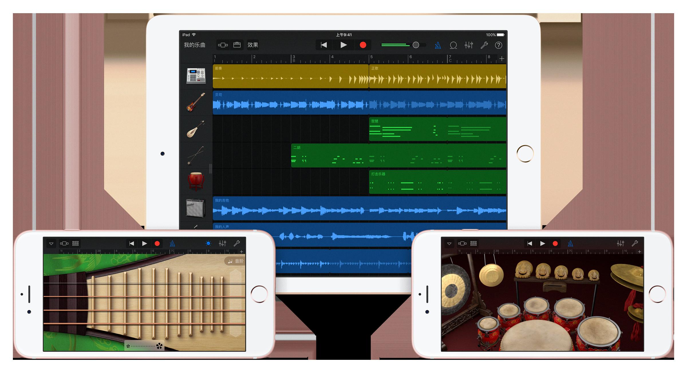Toggle metronome on pipa iPhone

click(172, 244)
